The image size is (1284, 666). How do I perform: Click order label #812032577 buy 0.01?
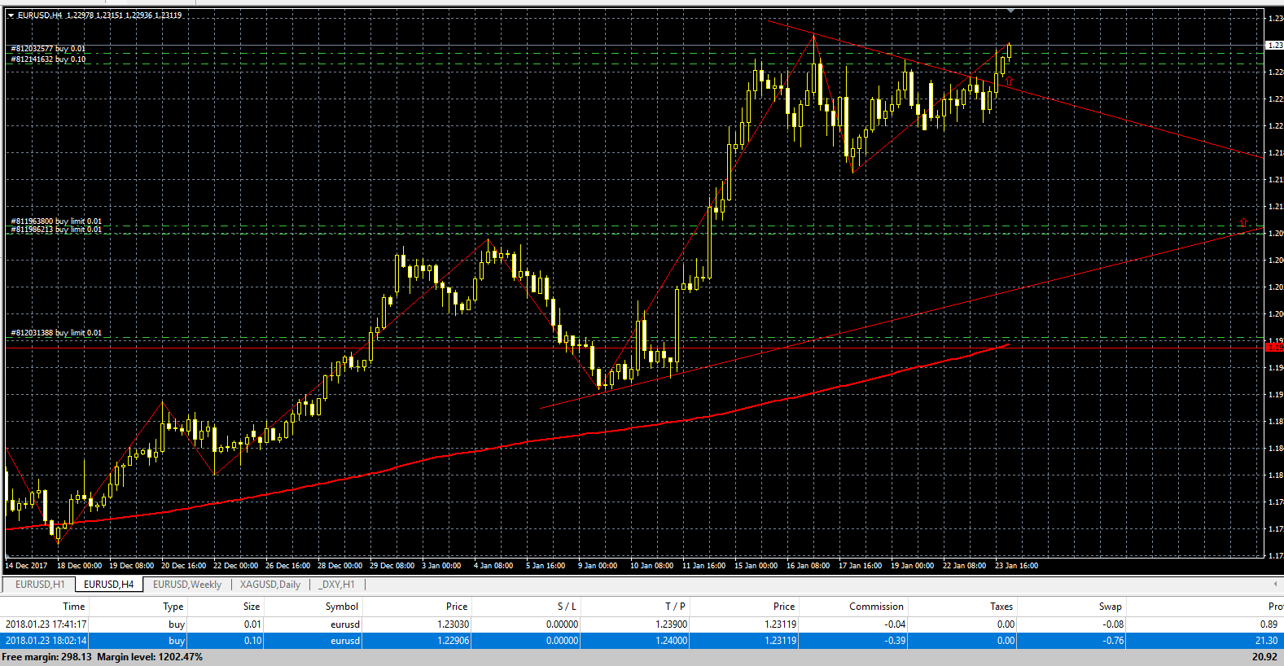point(48,49)
